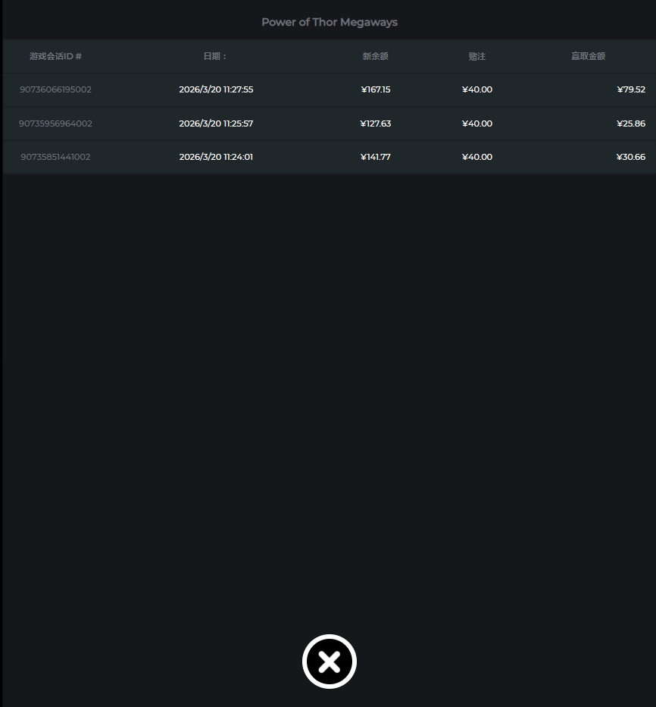Open session ID 90736066195002
The height and width of the screenshot is (707, 656).
point(55,89)
